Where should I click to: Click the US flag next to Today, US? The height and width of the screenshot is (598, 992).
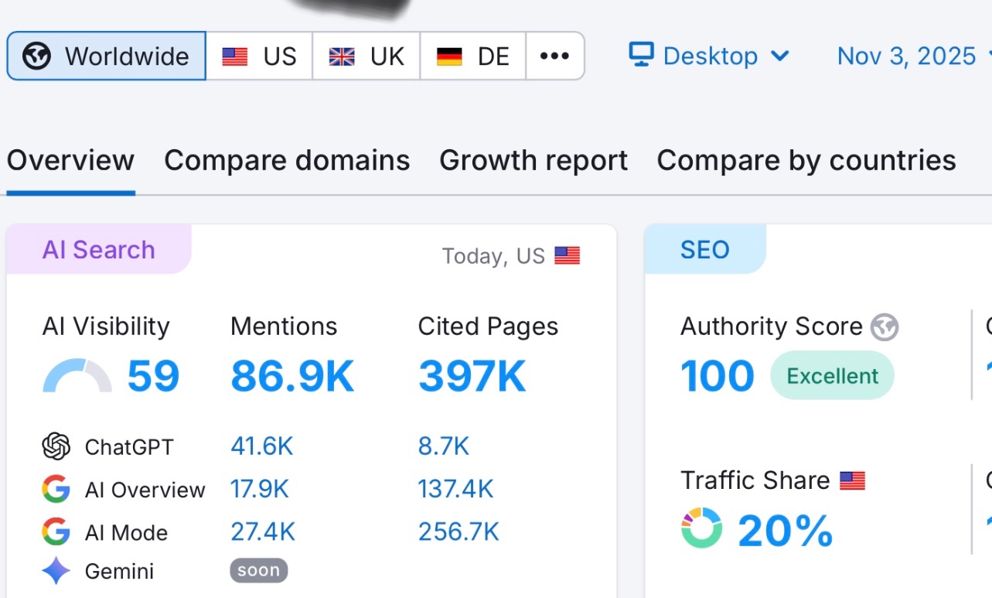(x=568, y=256)
